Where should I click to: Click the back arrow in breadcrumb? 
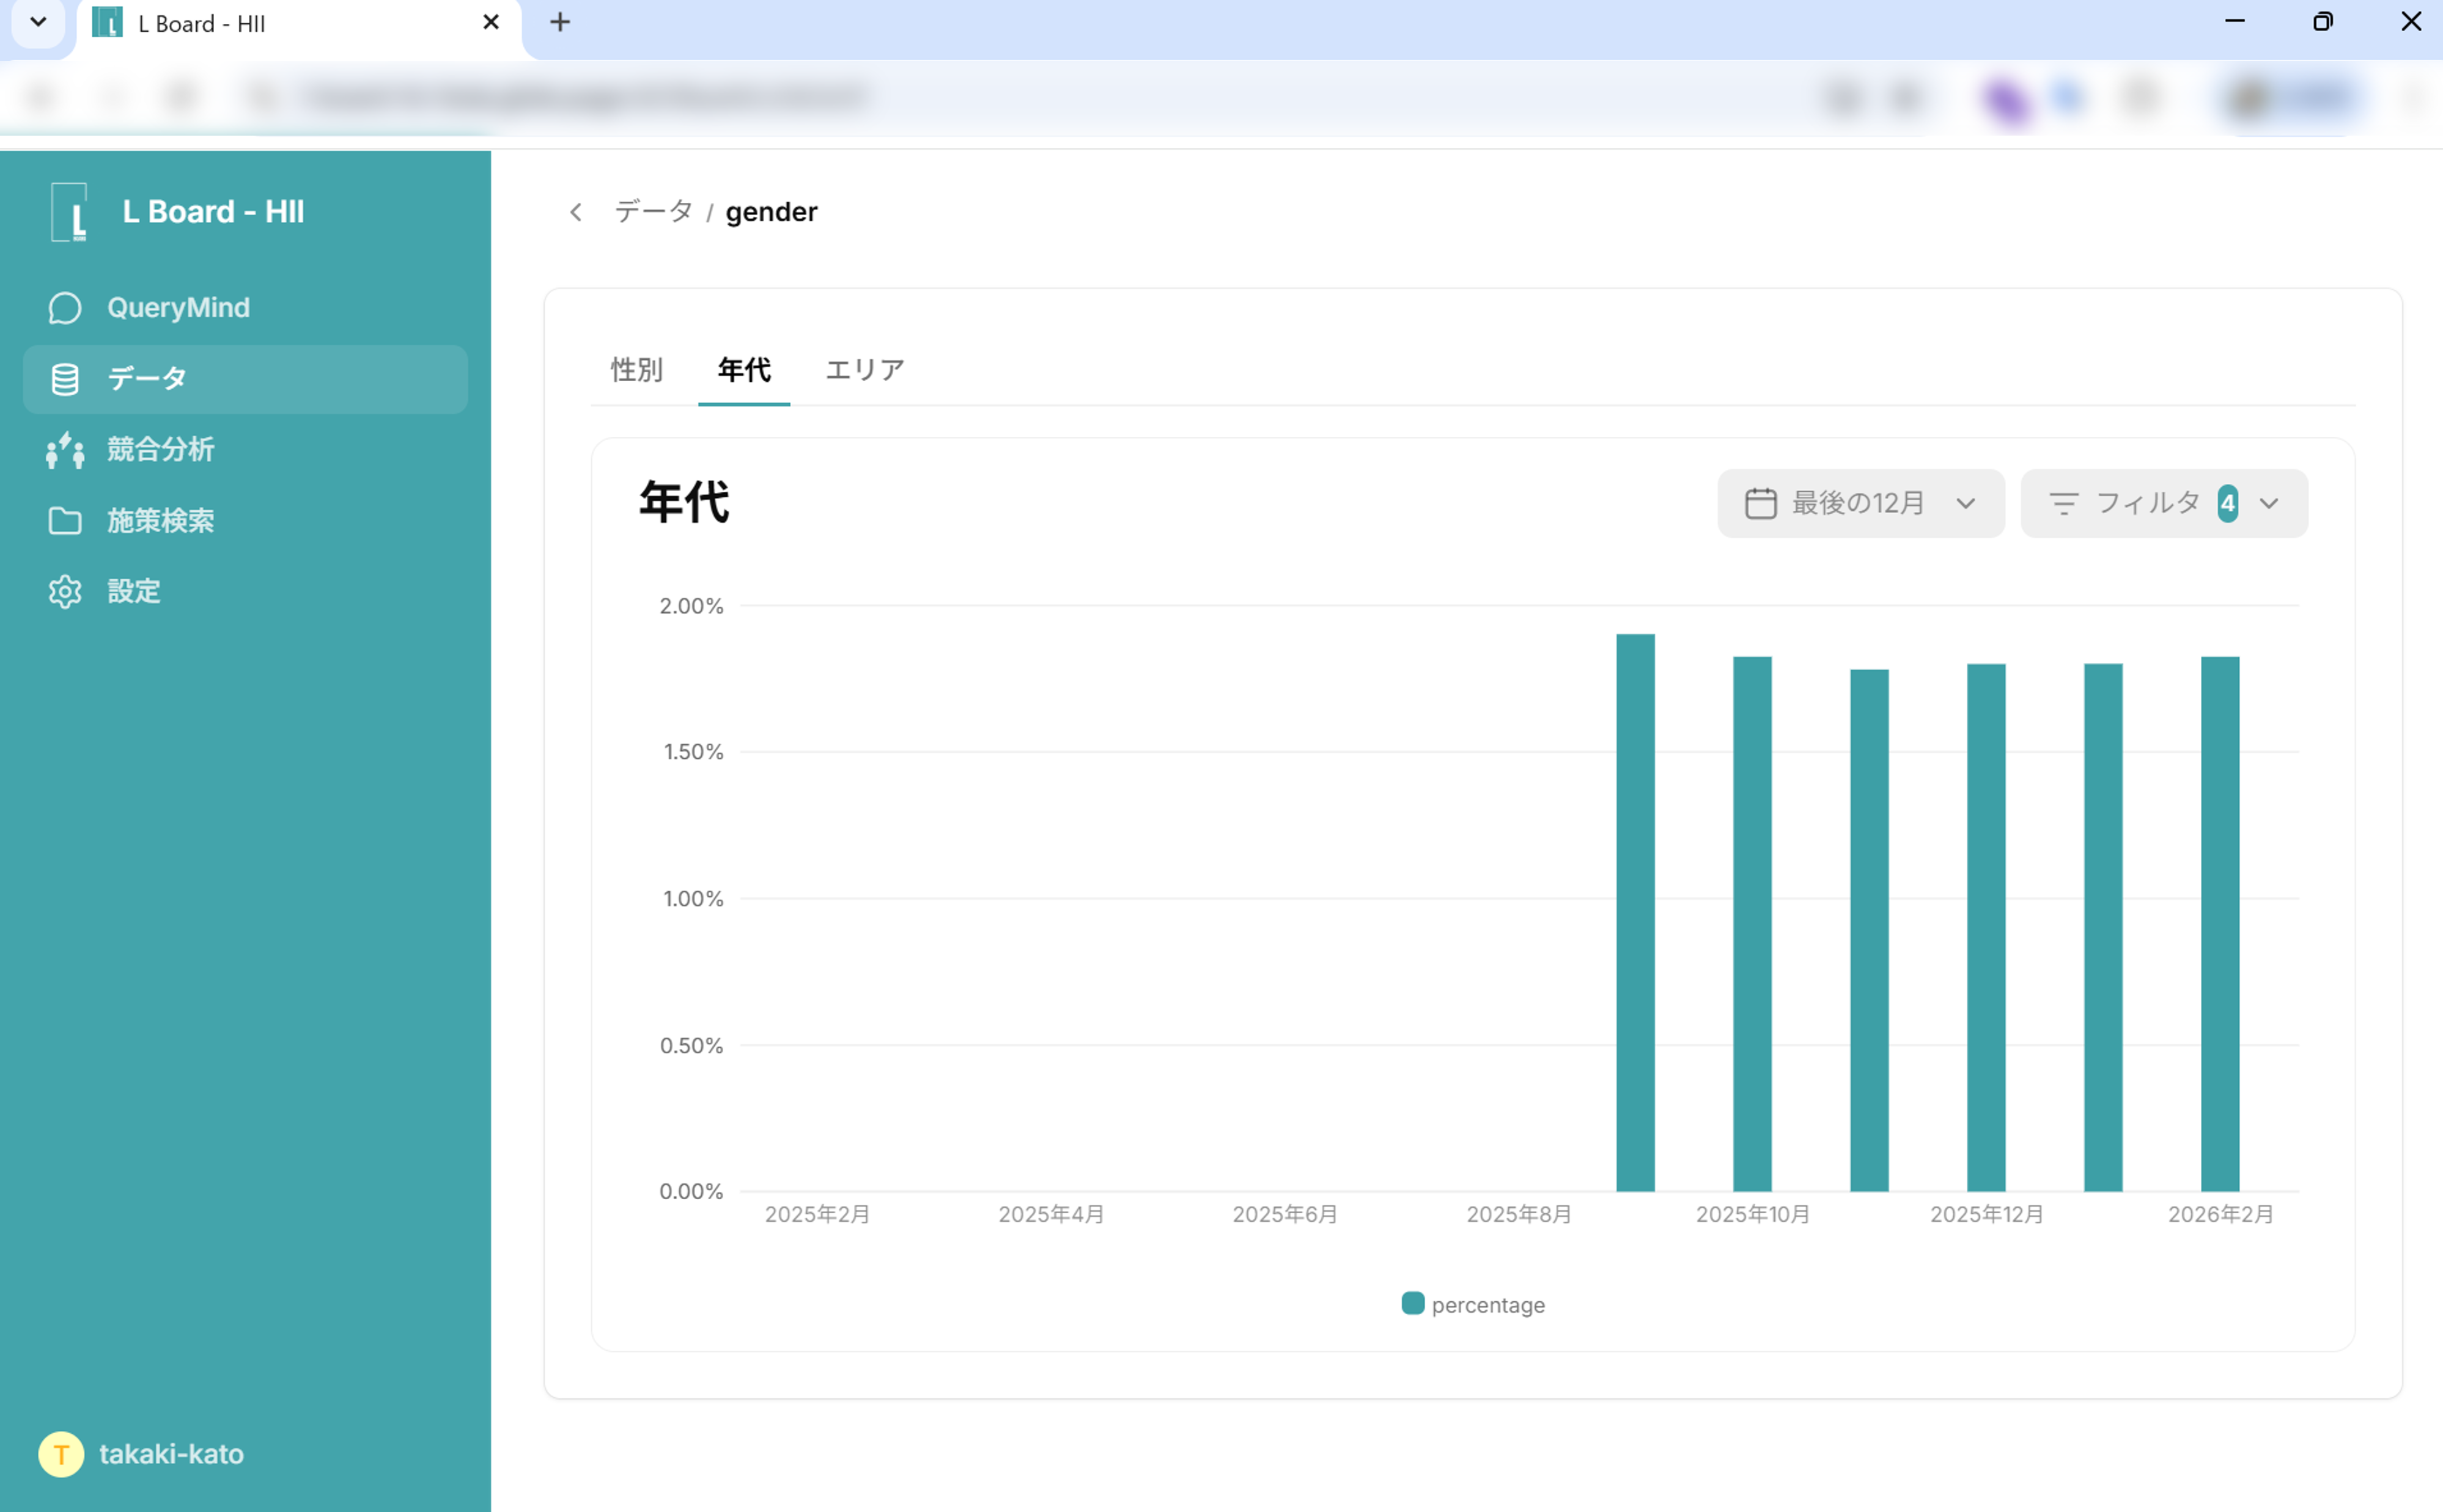point(577,211)
